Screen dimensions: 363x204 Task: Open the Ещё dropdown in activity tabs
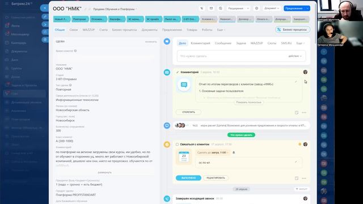click(300, 43)
